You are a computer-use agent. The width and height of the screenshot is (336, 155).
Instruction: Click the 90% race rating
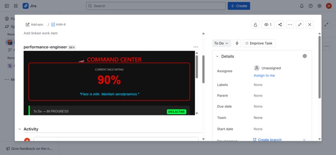coord(109,80)
